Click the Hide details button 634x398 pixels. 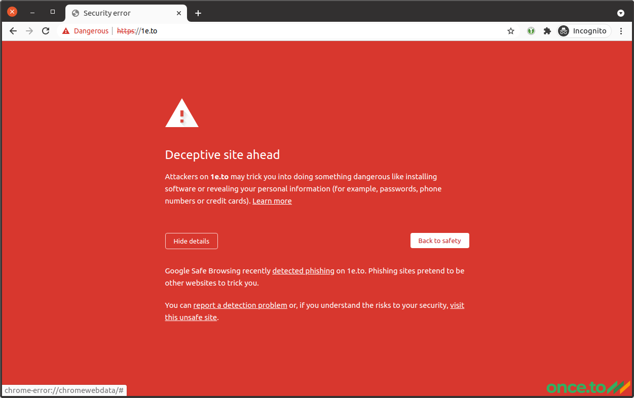(192, 241)
